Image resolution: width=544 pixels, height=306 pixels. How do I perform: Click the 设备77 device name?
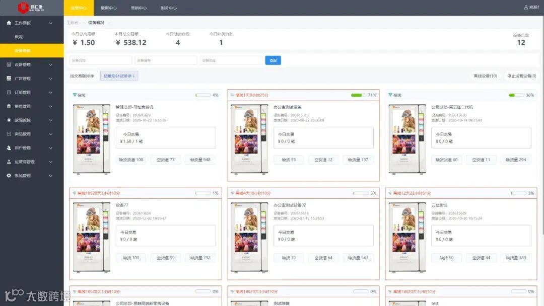click(x=122, y=205)
